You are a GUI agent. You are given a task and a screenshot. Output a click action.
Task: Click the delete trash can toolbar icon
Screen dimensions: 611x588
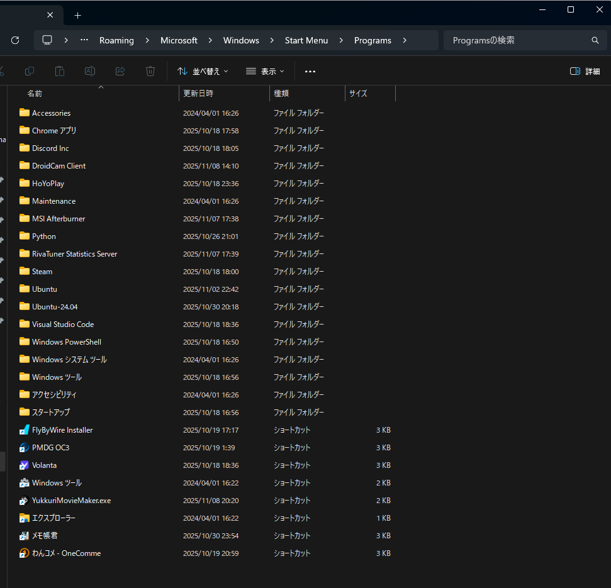coord(150,71)
